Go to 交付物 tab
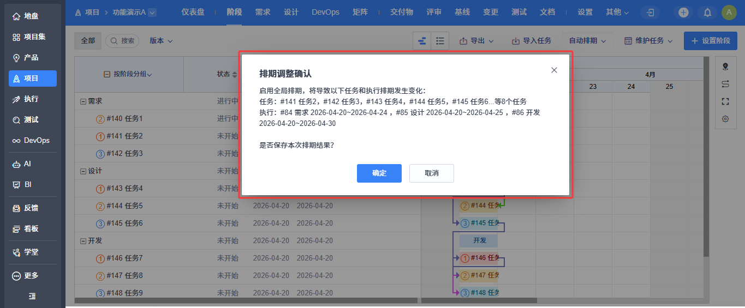The image size is (745, 308). (402, 12)
